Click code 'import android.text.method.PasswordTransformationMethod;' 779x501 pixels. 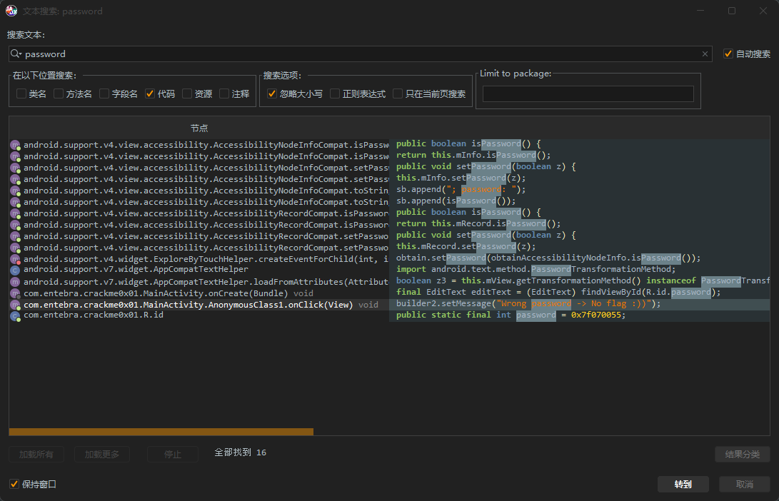coord(536,270)
